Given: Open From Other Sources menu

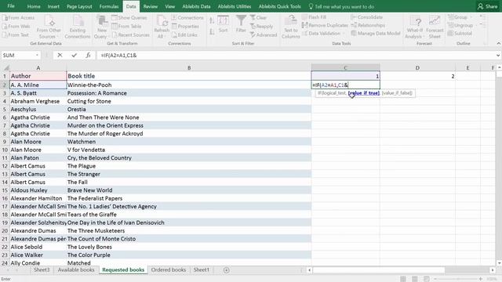Looking at the screenshot, I should [49, 27].
